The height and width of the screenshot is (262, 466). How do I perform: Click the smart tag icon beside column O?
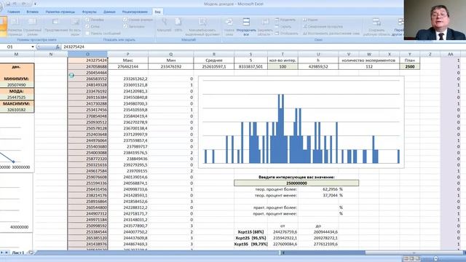coord(71,76)
